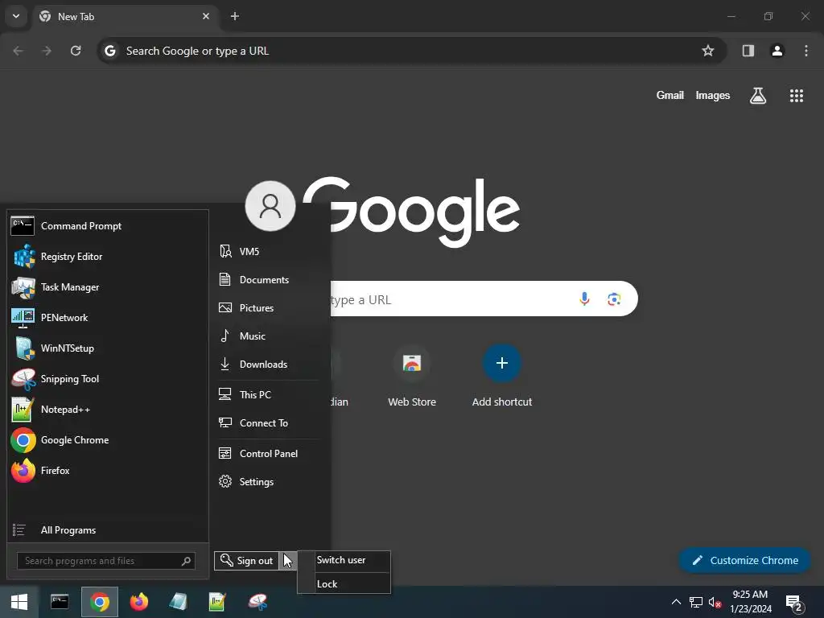
Task: Open WinNTSetup in Start menu
Action: pos(108,348)
